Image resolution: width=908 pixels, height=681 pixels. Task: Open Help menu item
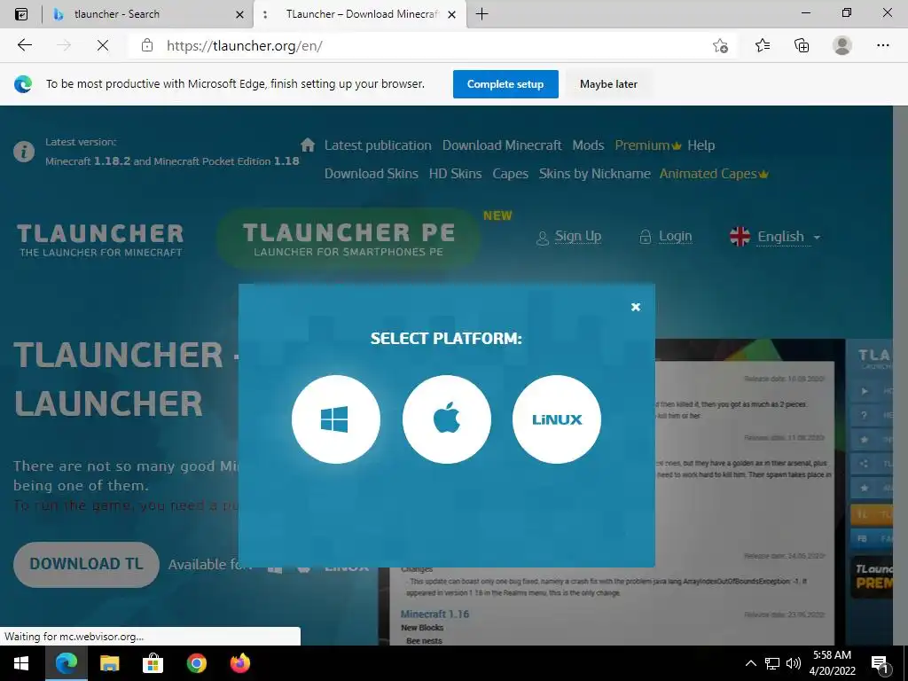701,145
